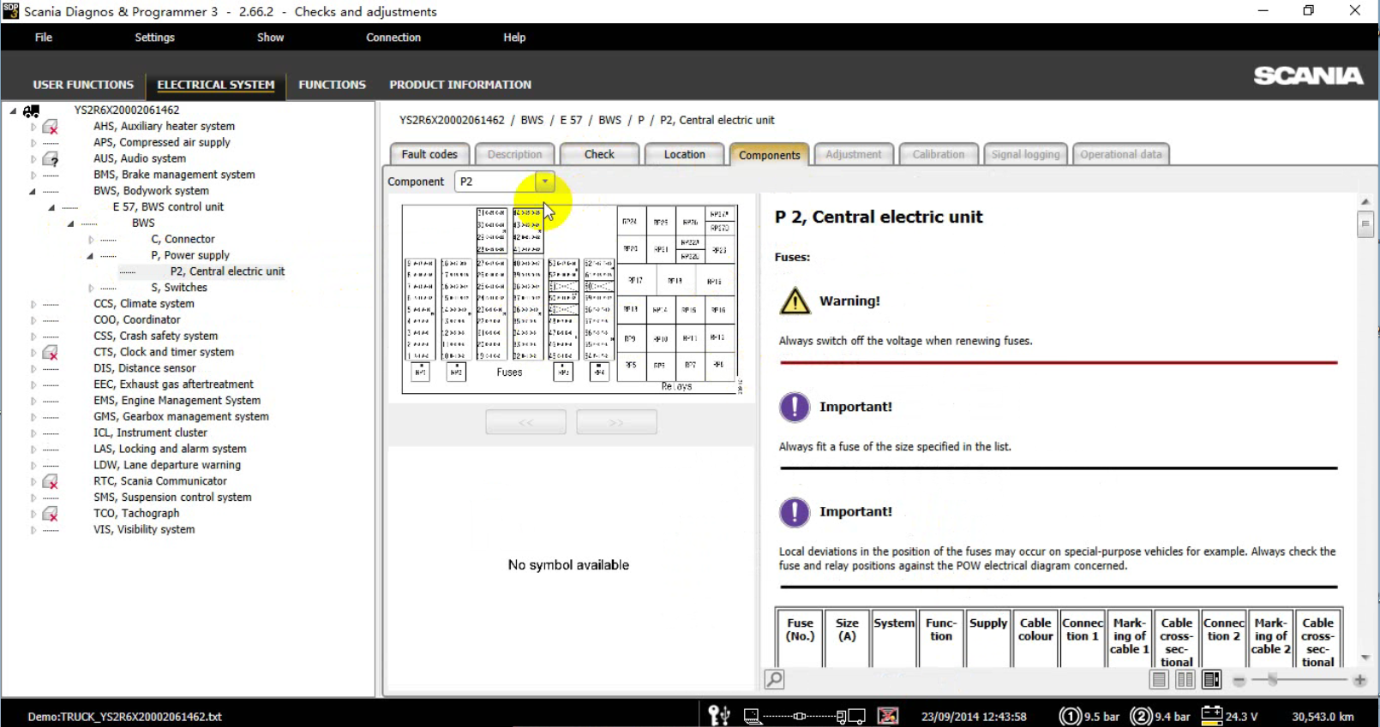Viewport: 1380px width, 727px height.
Task: Open the Component dropdown showing P2
Action: click(544, 182)
